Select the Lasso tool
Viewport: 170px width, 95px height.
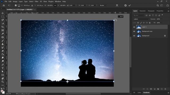coord(3,20)
